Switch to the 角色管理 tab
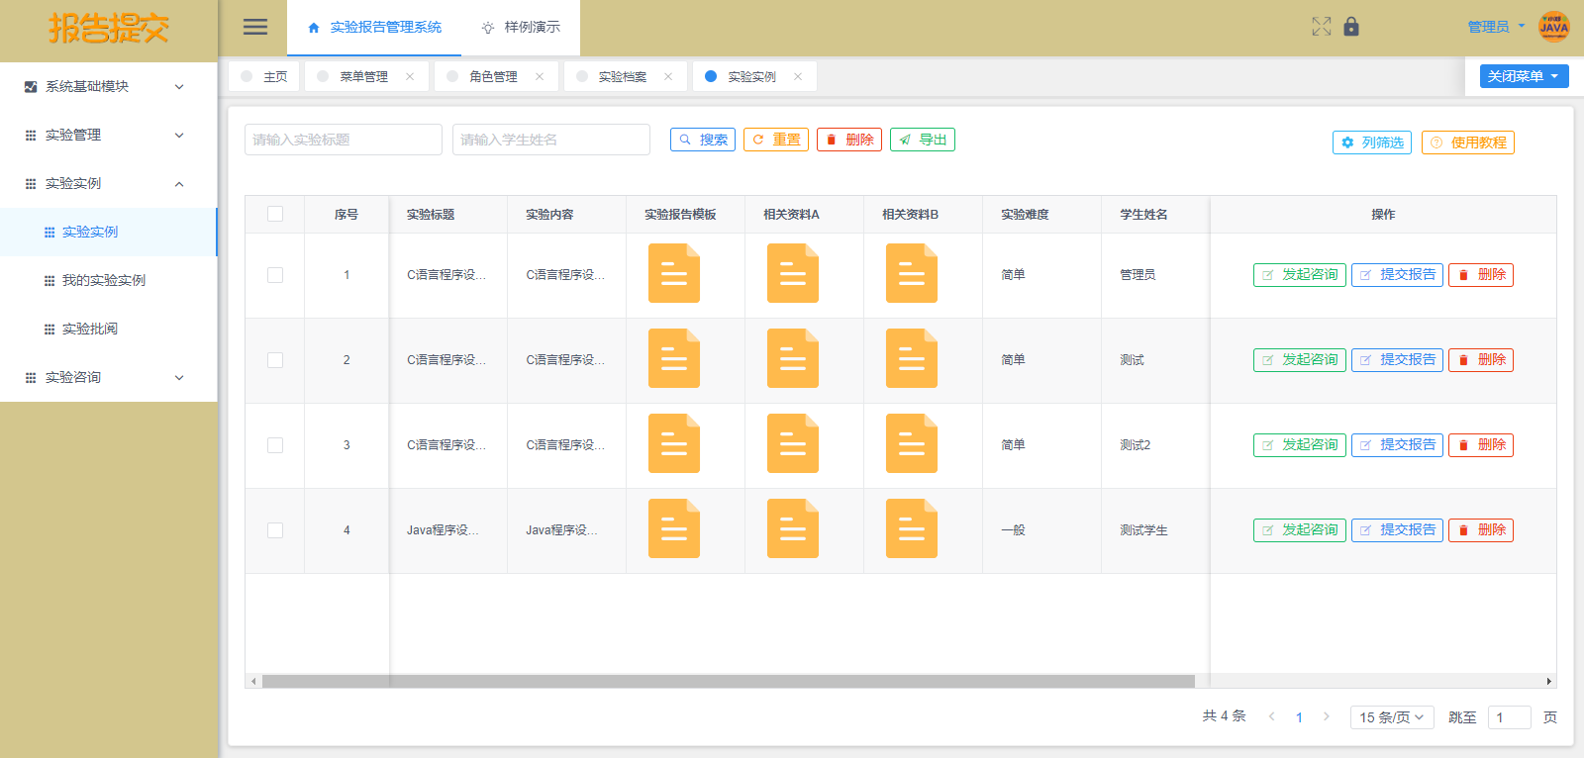 (493, 76)
